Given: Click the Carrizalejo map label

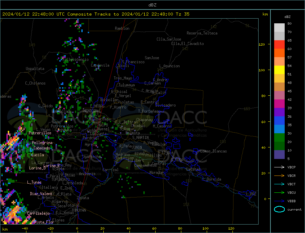Looking at the screenshot, I should click(38, 213).
